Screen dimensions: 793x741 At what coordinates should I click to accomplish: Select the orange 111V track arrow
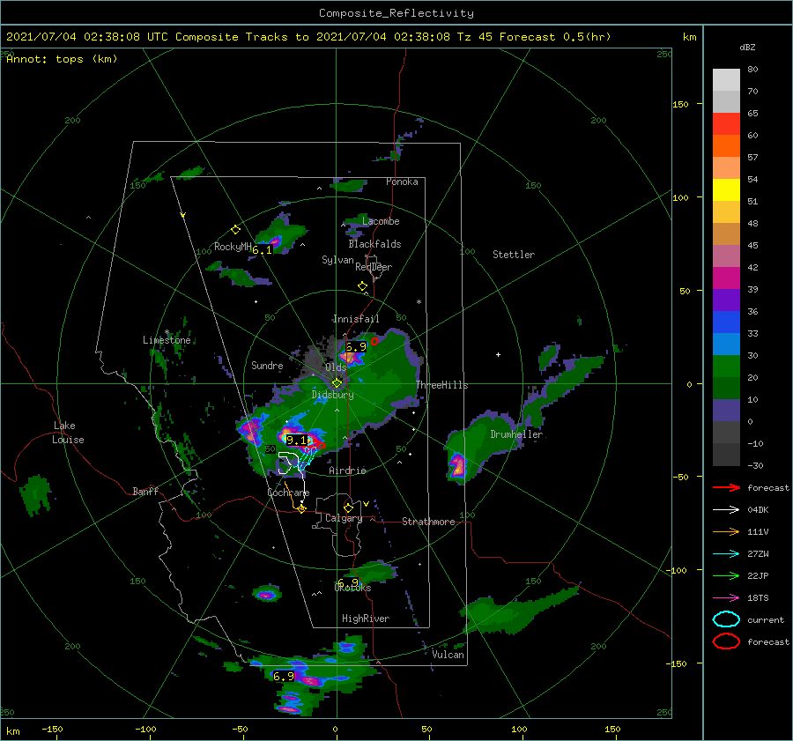(726, 531)
